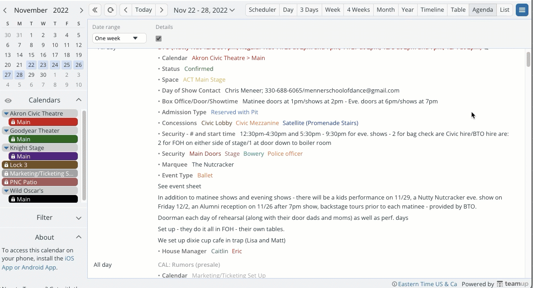Click the ACT Main Stage space value

pyautogui.click(x=205, y=80)
